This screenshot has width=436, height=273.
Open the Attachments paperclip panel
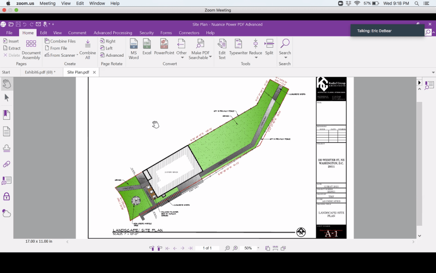click(6, 164)
